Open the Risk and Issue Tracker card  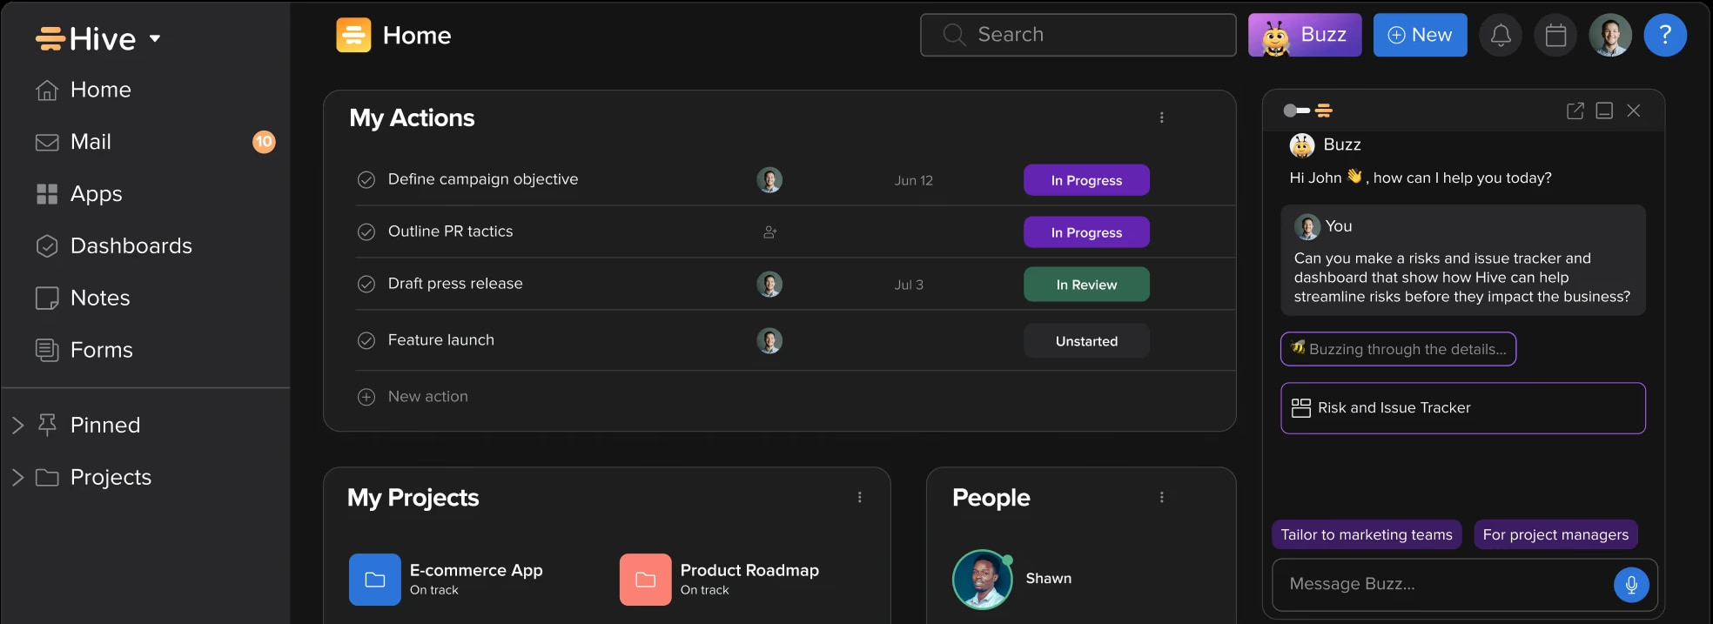(1463, 408)
